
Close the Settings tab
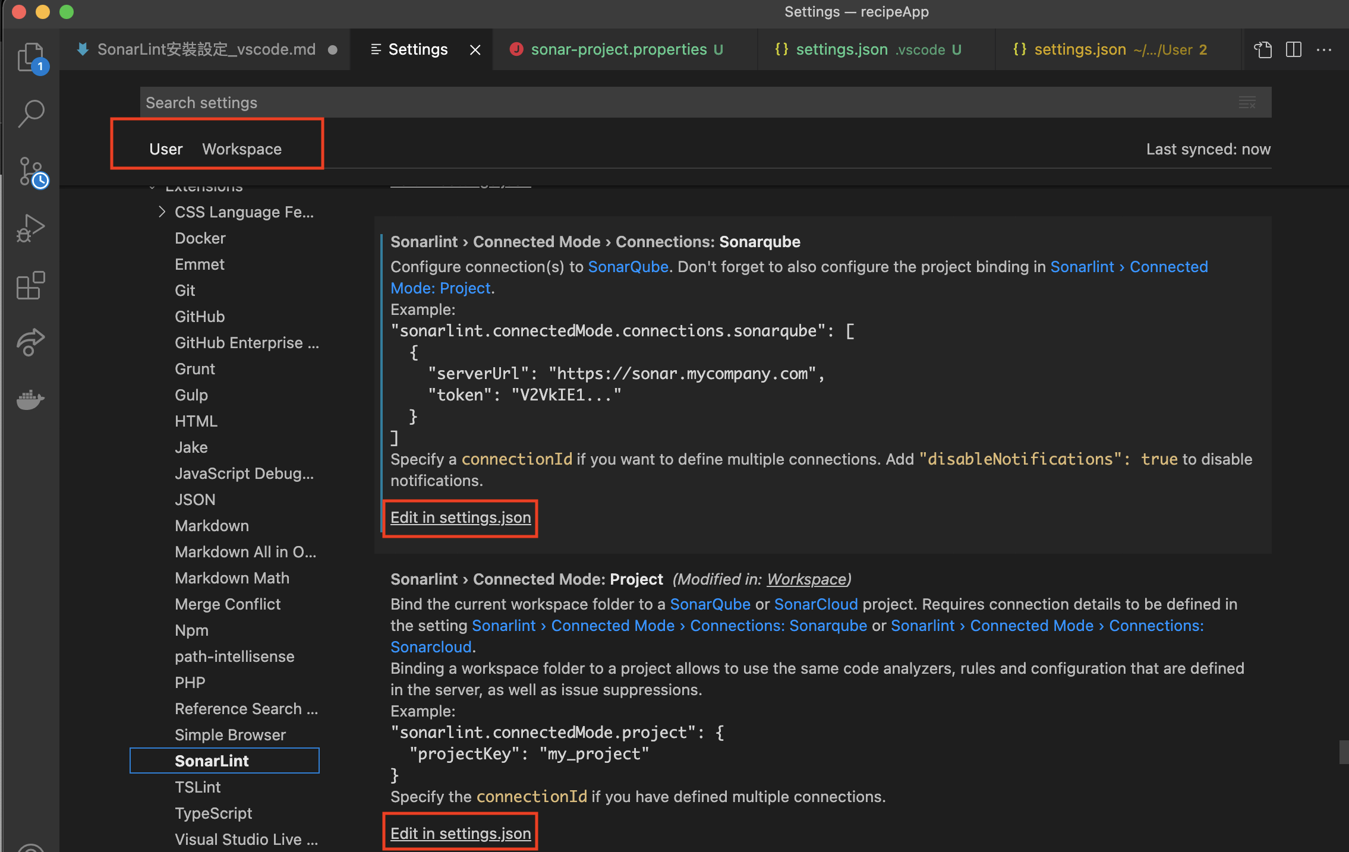point(475,50)
